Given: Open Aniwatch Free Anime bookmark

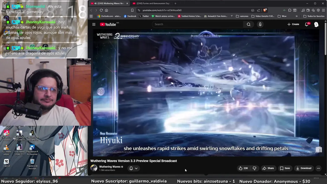Looking at the screenshot, I should (x=216, y=16).
